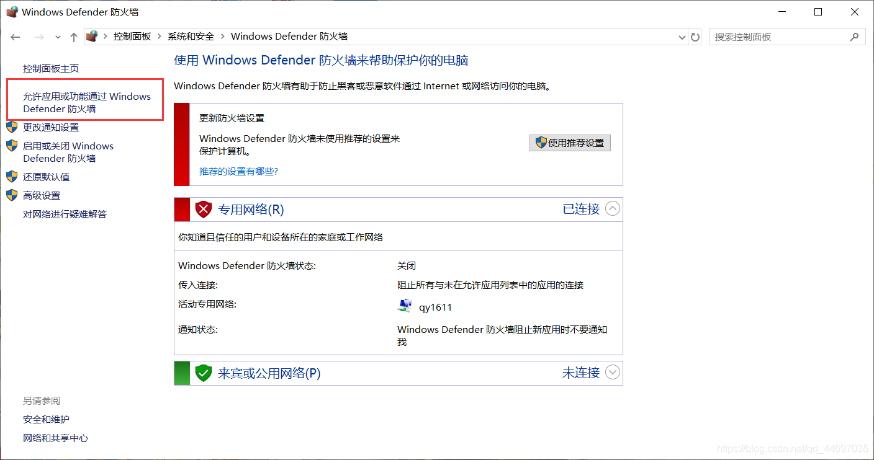Click the 还原默认值 link
This screenshot has height=460, width=874.
47,177
